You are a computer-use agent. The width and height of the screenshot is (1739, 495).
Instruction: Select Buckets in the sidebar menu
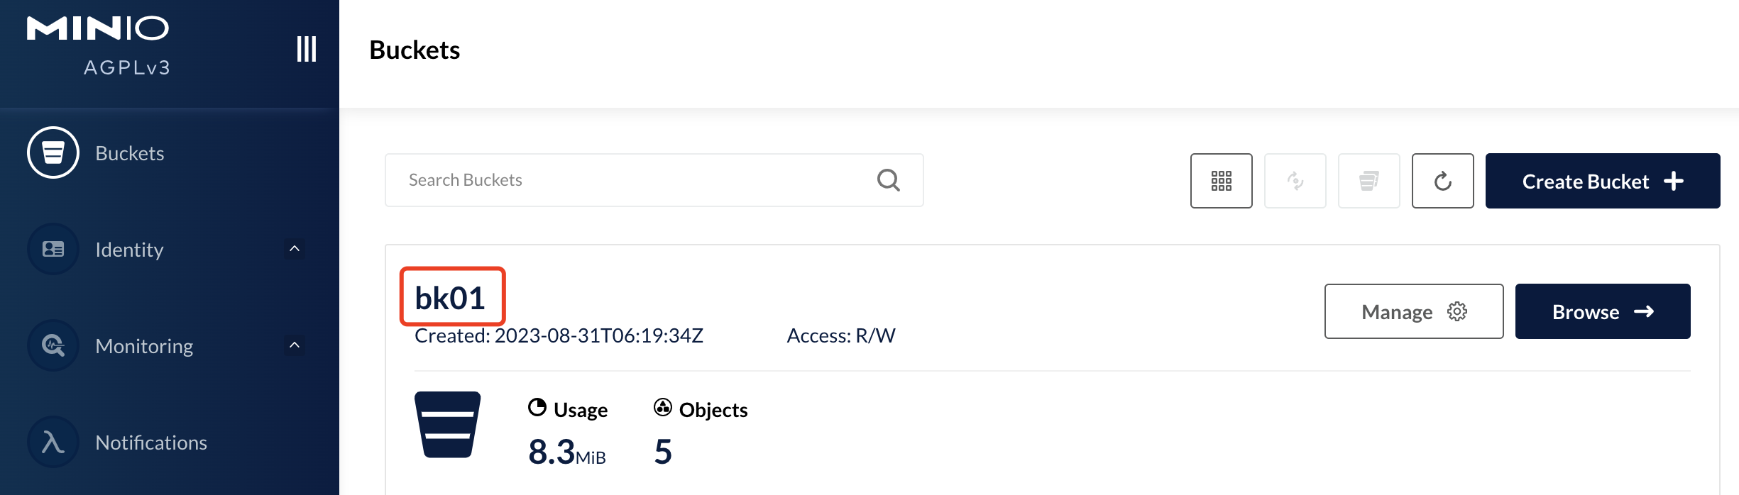point(130,153)
